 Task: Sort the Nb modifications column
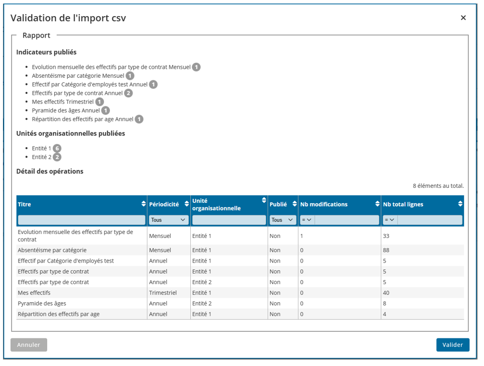click(x=378, y=204)
